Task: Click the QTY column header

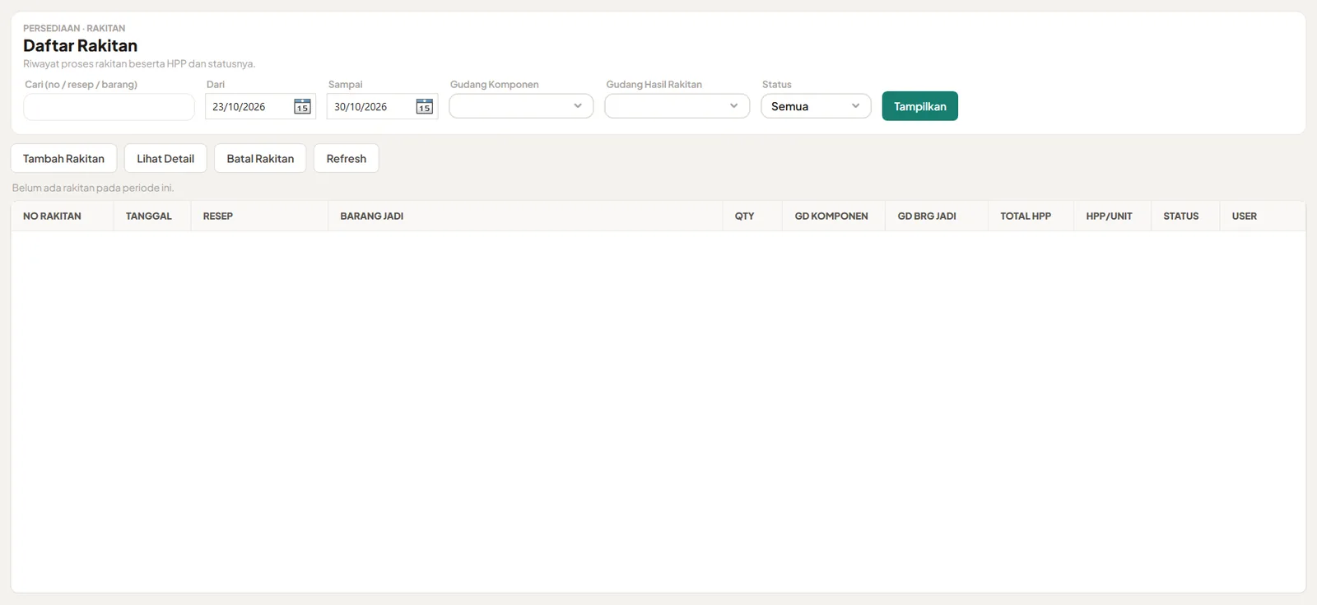Action: pyautogui.click(x=752, y=216)
